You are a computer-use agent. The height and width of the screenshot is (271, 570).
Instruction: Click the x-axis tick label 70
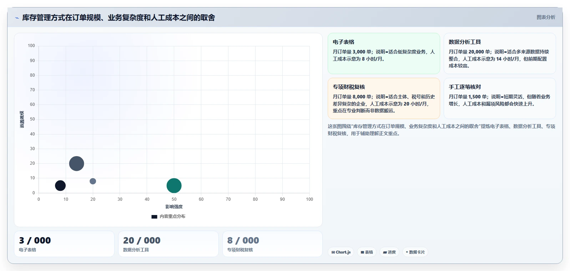click(x=228, y=199)
